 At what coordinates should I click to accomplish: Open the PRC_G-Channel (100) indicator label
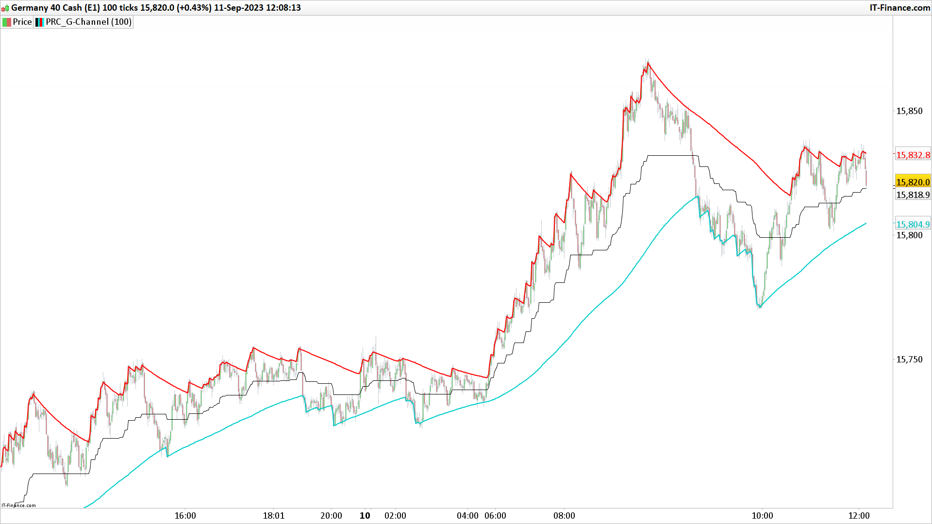point(88,22)
